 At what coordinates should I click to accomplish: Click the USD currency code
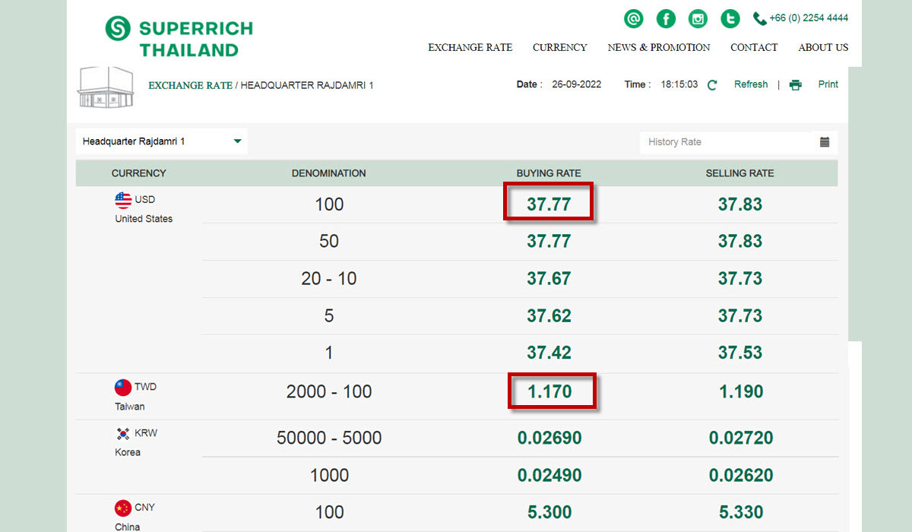tap(145, 200)
